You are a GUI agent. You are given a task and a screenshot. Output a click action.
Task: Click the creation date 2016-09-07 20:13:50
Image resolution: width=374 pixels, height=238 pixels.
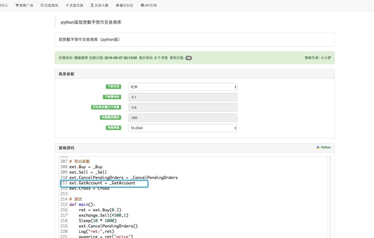(121, 58)
